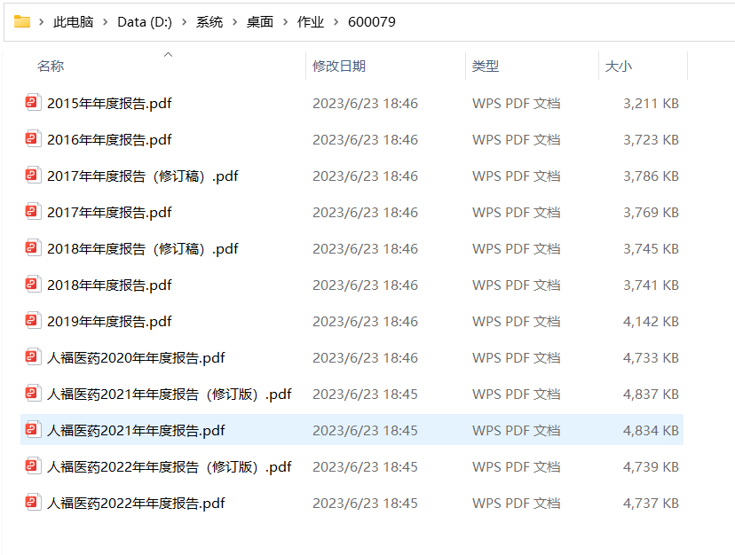Sort by 类型 column header
Image resolution: width=735 pixels, height=555 pixels.
(x=486, y=66)
